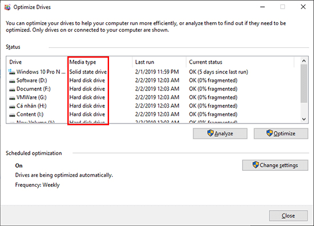Image resolution: width=314 pixels, height=226 pixels.
Task: Click 'Solid state drive' media type cell
Action: pyautogui.click(x=88, y=72)
